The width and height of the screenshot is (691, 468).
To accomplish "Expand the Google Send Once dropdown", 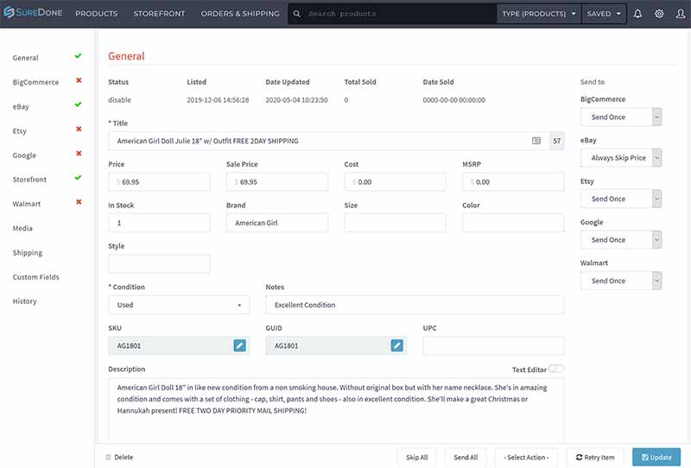I will 621,240.
